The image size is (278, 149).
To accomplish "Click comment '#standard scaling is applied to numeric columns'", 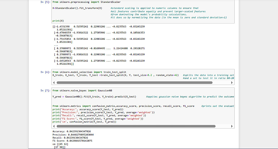I will coord(155,8).
